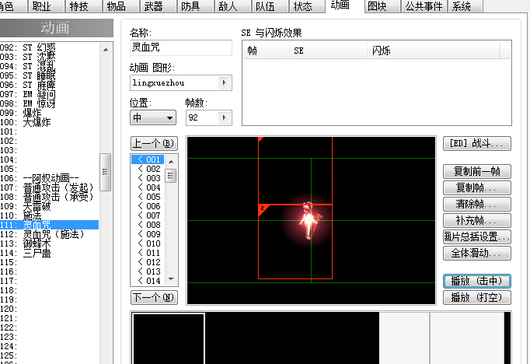Screen dimensions: 530x364
Task: Click the 名称 field containing 灵血咒
Action: [x=181, y=47]
